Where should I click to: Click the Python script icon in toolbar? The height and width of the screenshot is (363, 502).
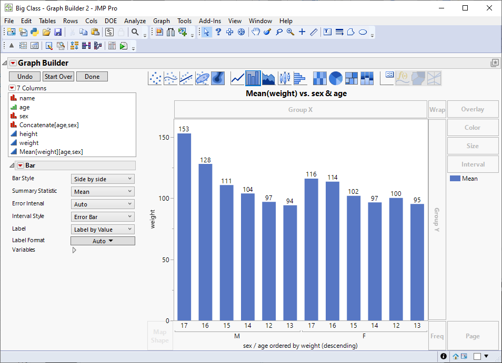[35, 32]
